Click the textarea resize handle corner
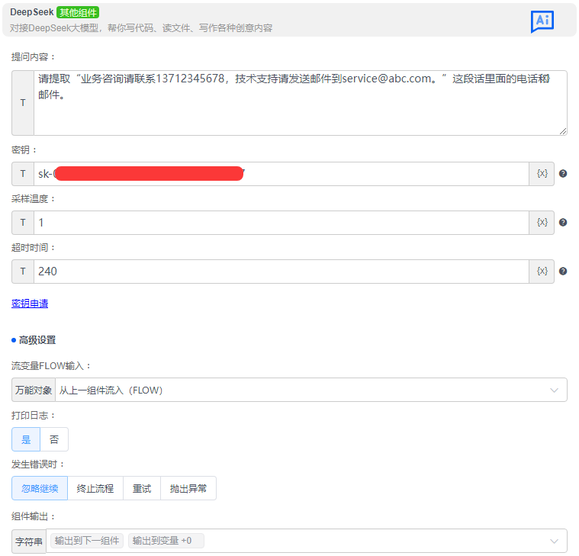This screenshot has height=556, width=579. [563, 131]
